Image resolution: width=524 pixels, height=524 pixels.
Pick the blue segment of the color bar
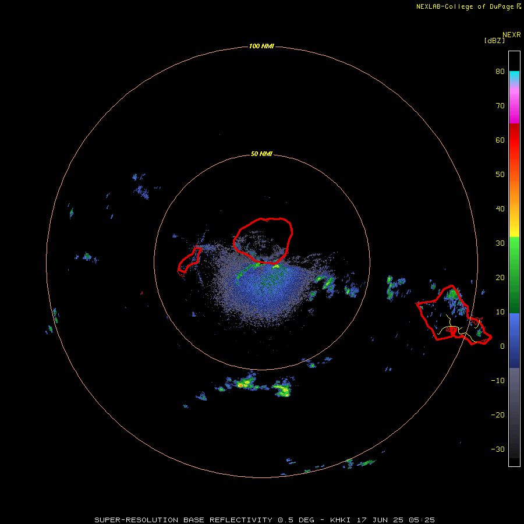[514, 341]
